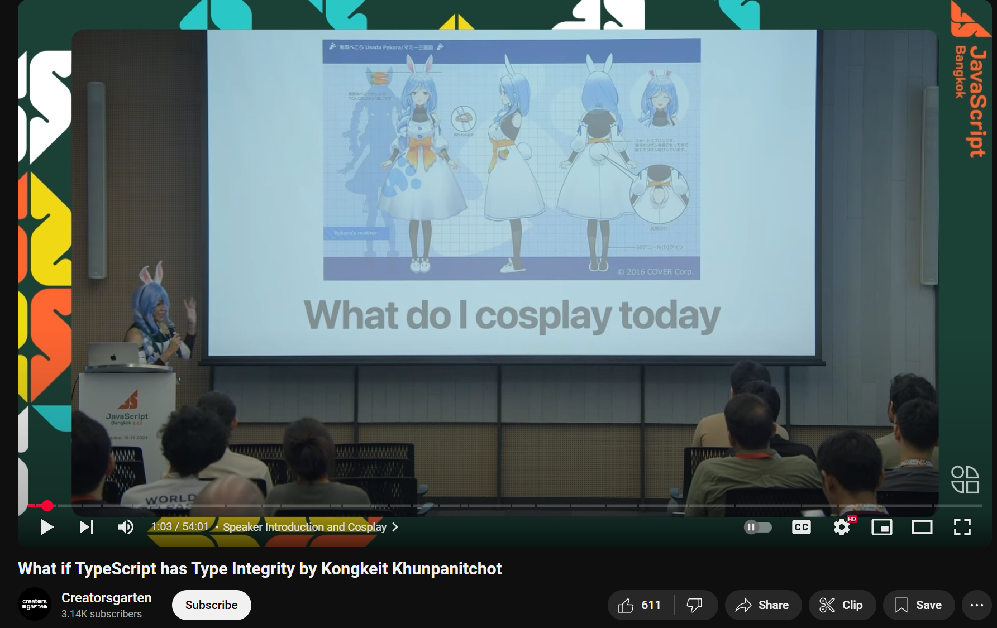Screen dimensions: 997x628
Task: Save the video to a playlist
Action: pyautogui.click(x=919, y=605)
